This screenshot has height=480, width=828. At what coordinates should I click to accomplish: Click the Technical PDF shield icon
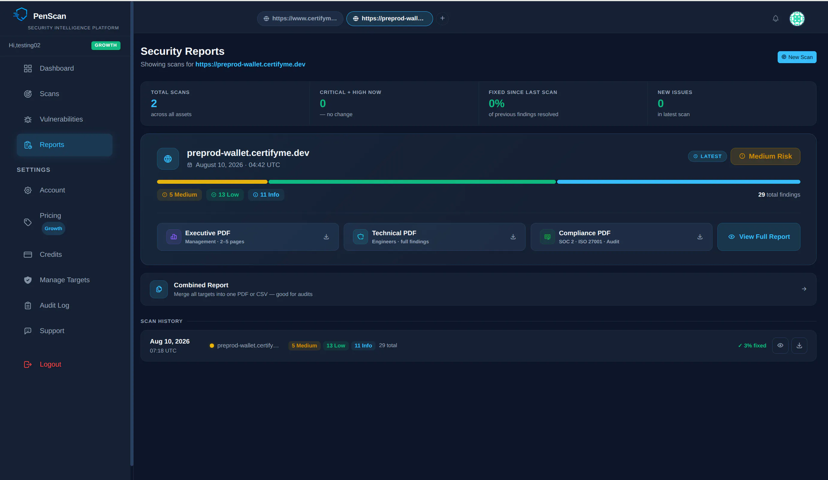coord(361,236)
